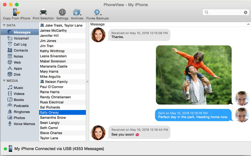Viewport: 251px width, 156px height.
Task: Select the highlighted Sally Orway conversation
Action: coord(62,113)
